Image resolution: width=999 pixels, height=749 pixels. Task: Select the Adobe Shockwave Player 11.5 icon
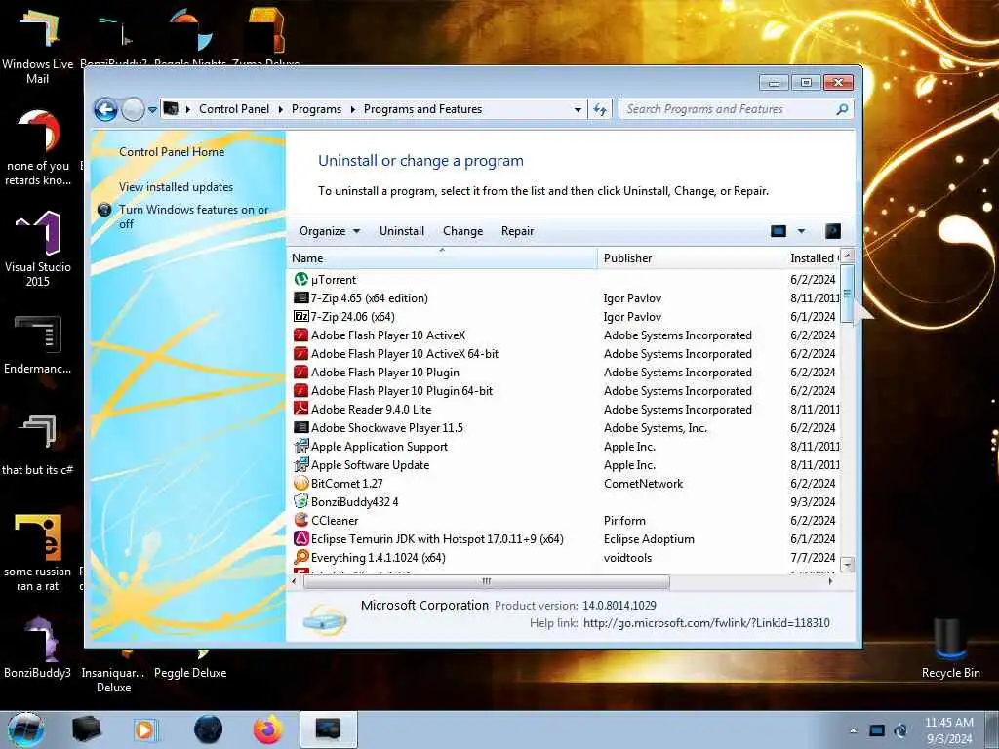[x=300, y=427]
